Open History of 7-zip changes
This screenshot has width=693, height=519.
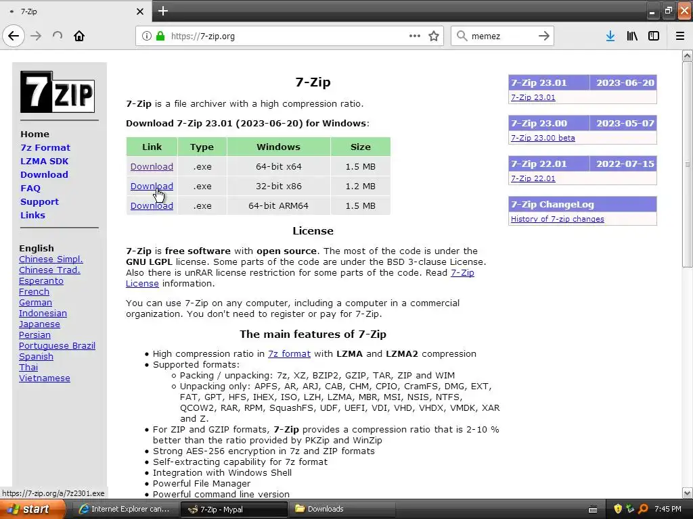558,220
